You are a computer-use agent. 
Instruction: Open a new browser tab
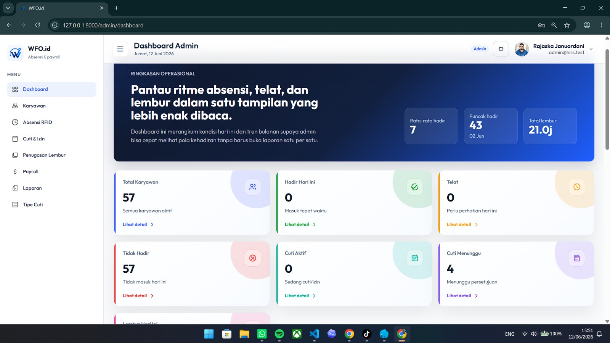coord(116,8)
